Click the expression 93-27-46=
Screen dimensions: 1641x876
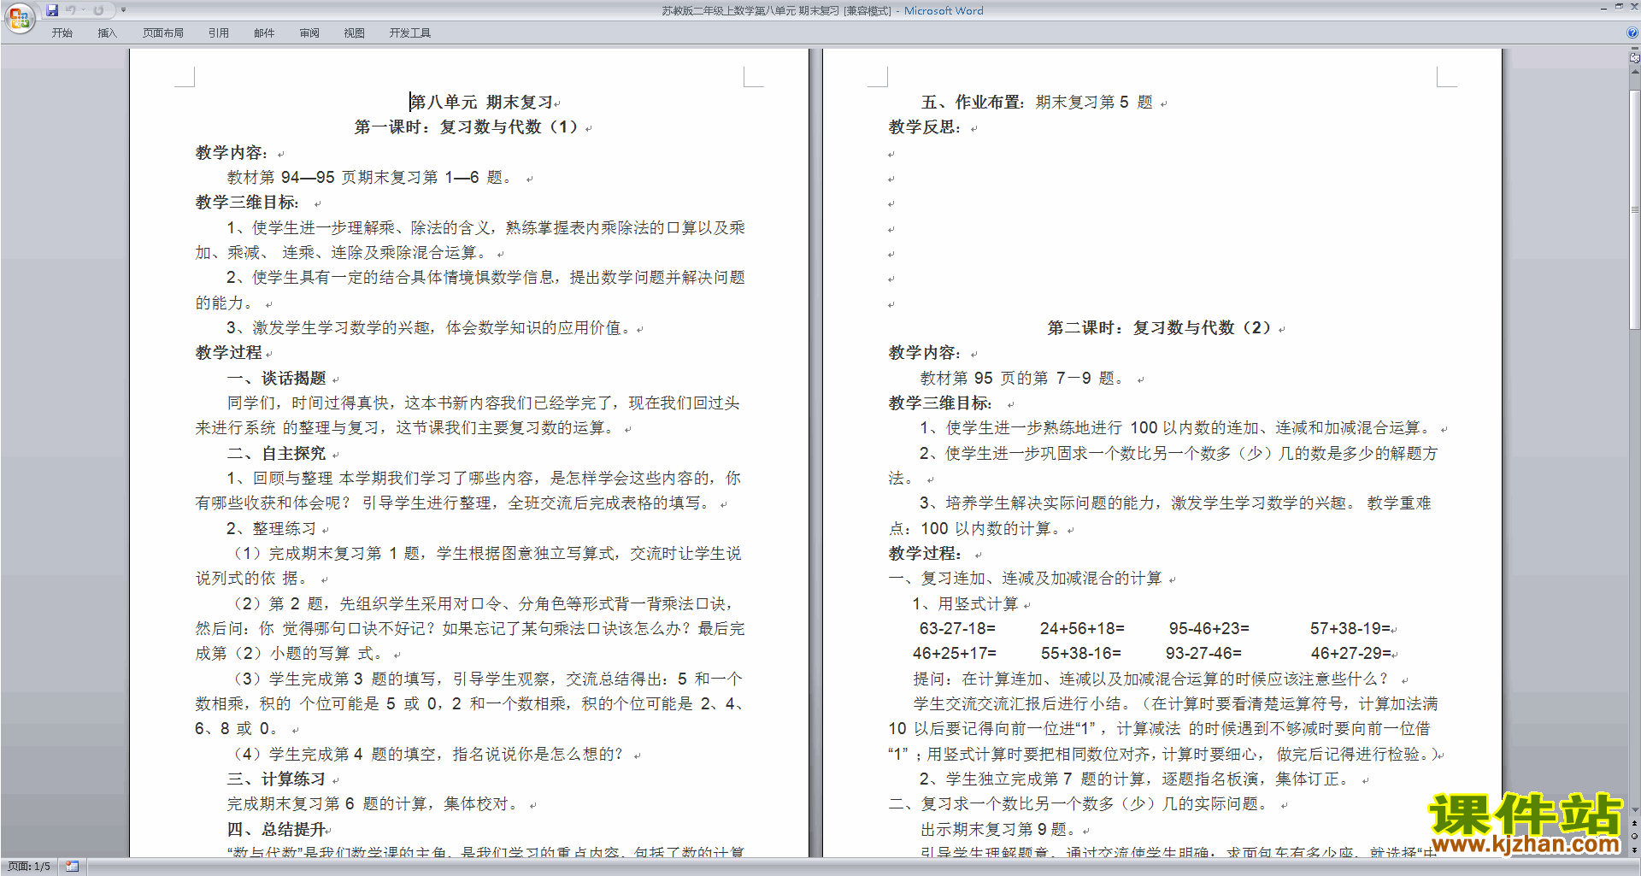(1203, 653)
